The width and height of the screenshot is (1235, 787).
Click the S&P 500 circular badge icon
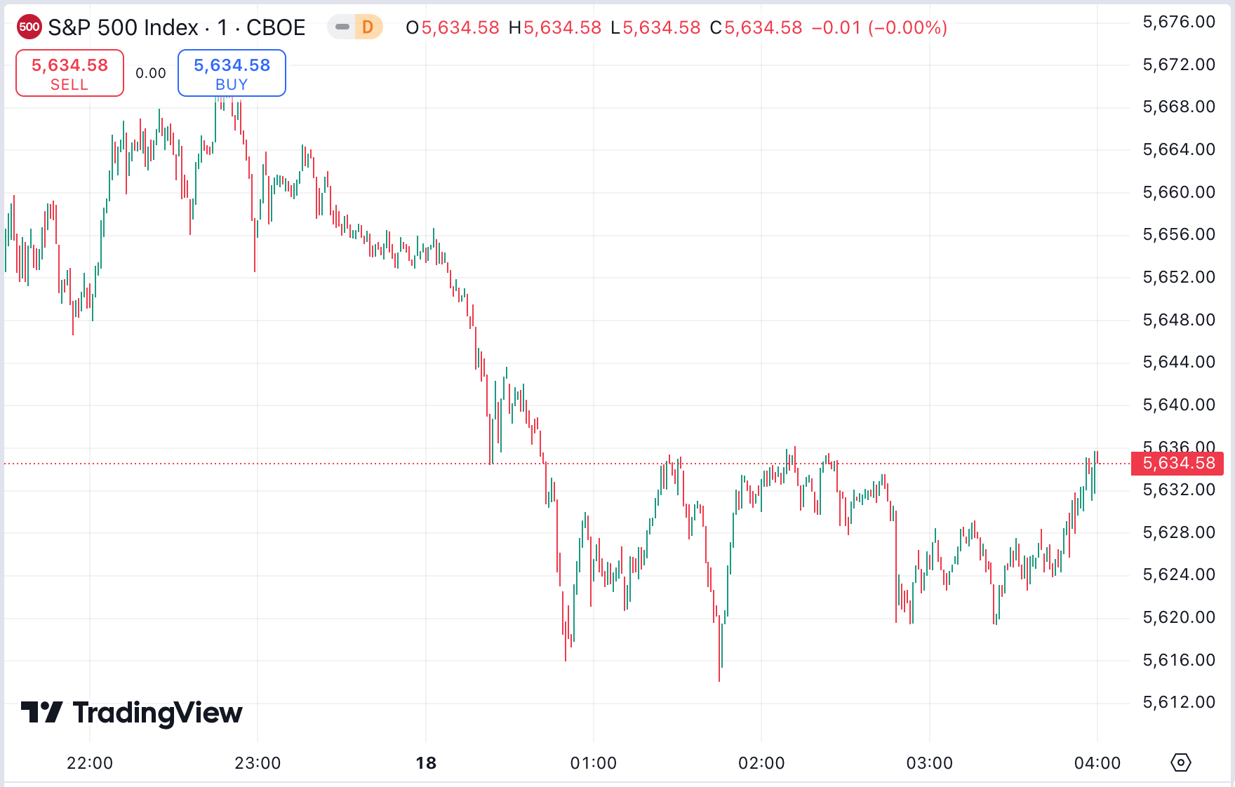point(29,27)
